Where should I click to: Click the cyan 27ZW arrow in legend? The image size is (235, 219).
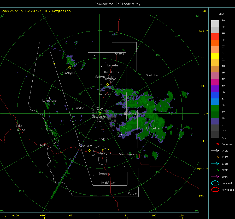point(215,164)
